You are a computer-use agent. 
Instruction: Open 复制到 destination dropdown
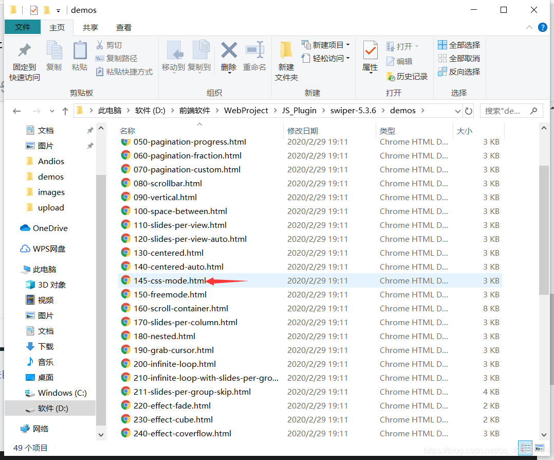tap(199, 73)
